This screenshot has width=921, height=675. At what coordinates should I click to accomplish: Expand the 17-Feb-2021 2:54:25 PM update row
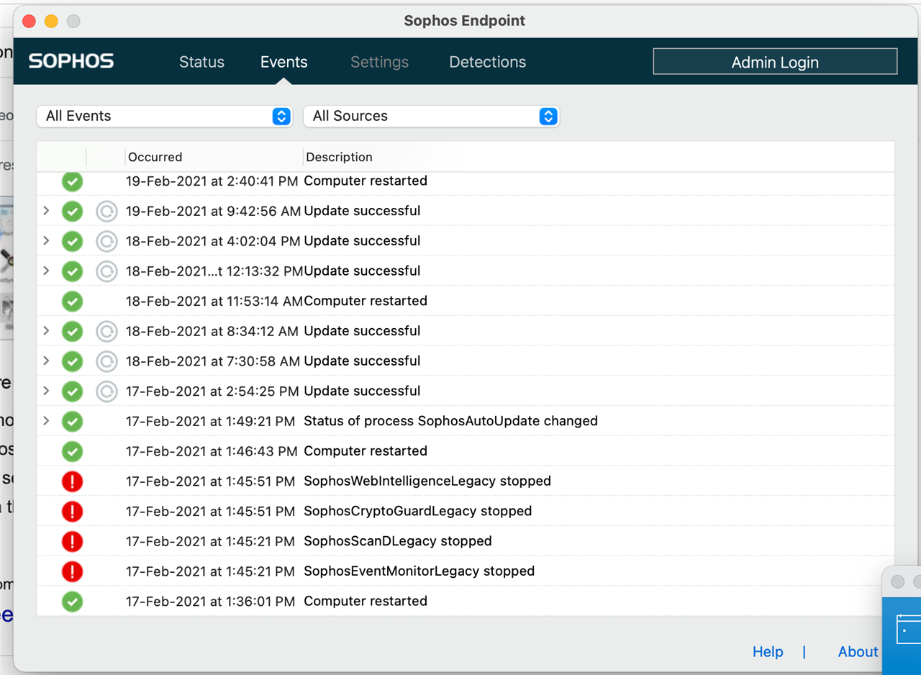click(x=46, y=391)
